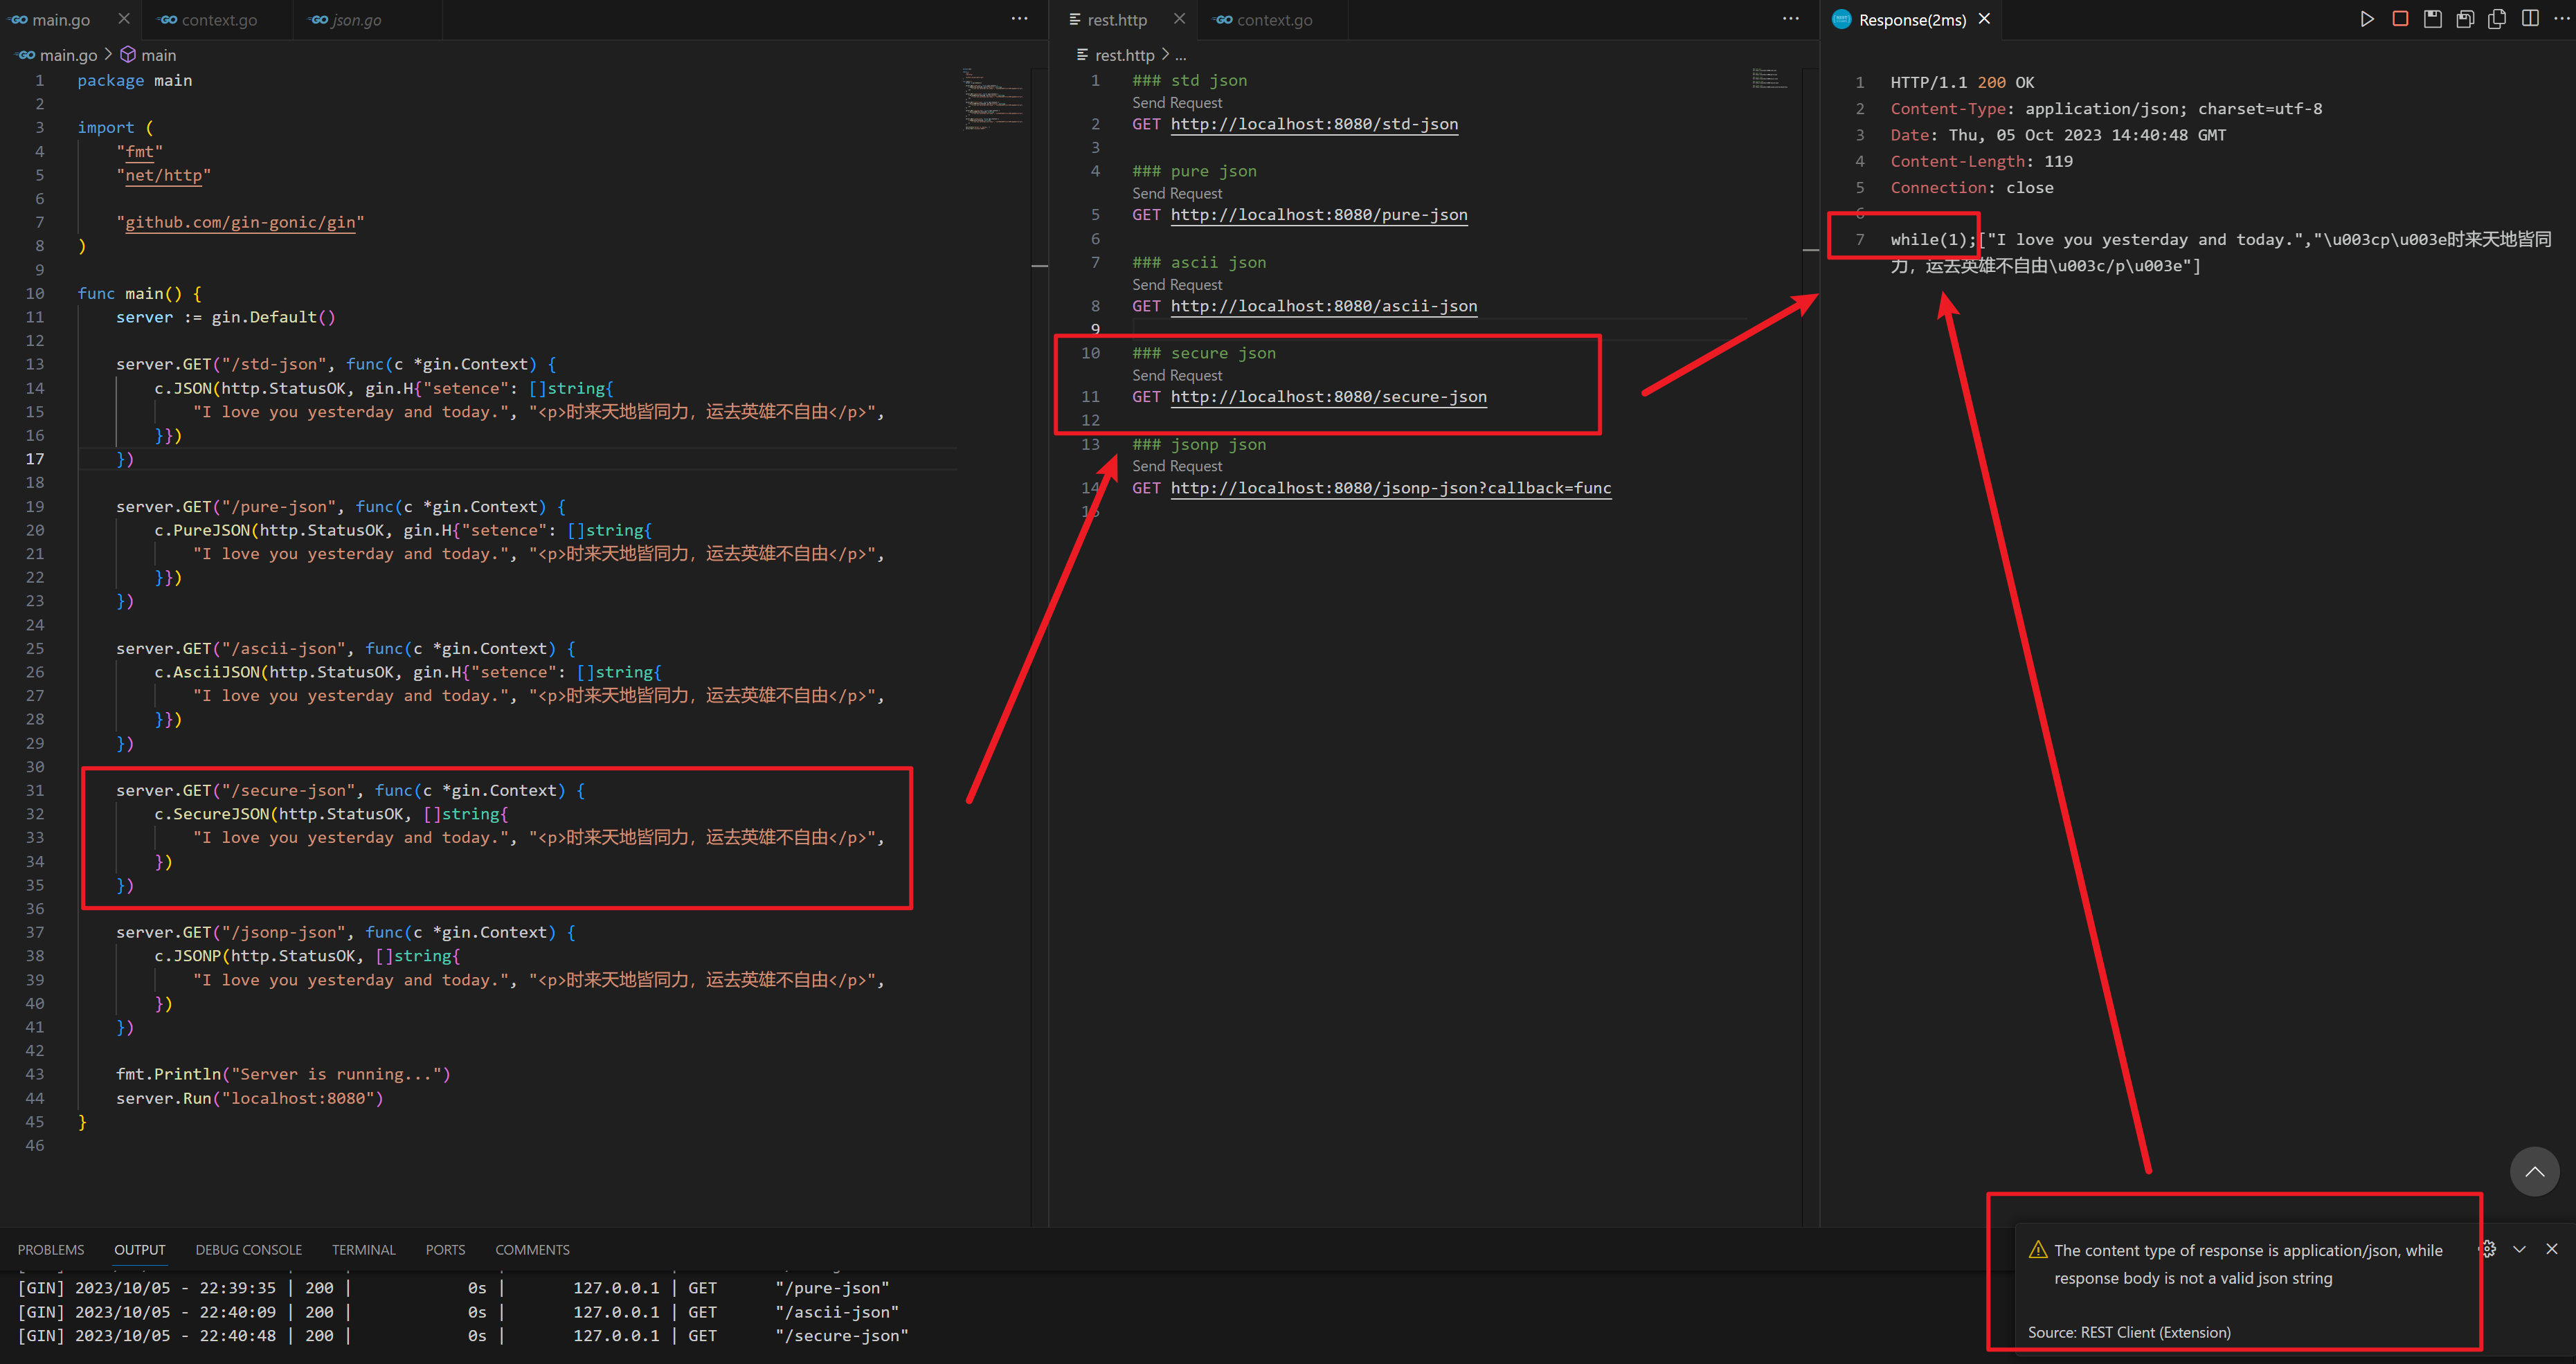The width and height of the screenshot is (2576, 1364).
Task: Click the scroll-to-top circular arrow button
Action: 2534,1171
